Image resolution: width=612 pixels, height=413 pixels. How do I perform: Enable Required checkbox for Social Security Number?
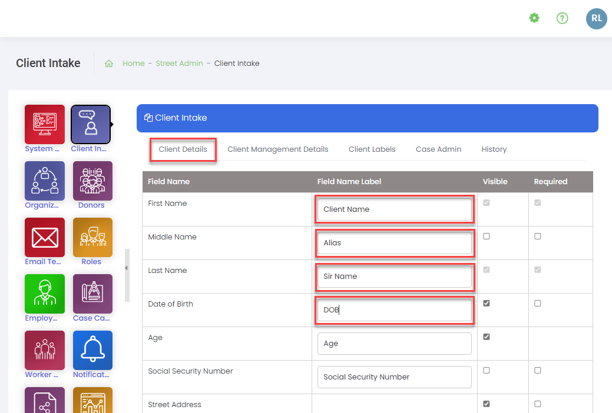pos(538,371)
